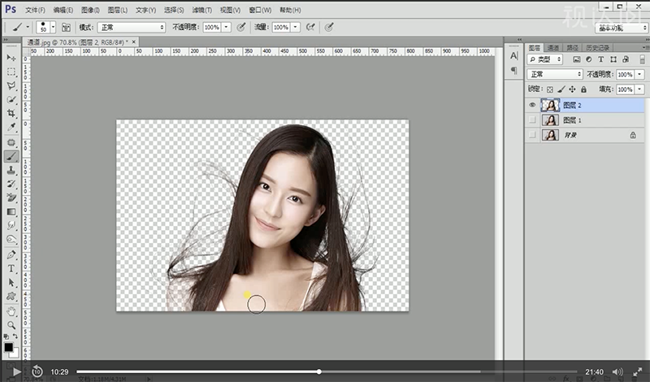This screenshot has height=382, width=650.
Task: Select the Eraser tool
Action: [x=11, y=198]
